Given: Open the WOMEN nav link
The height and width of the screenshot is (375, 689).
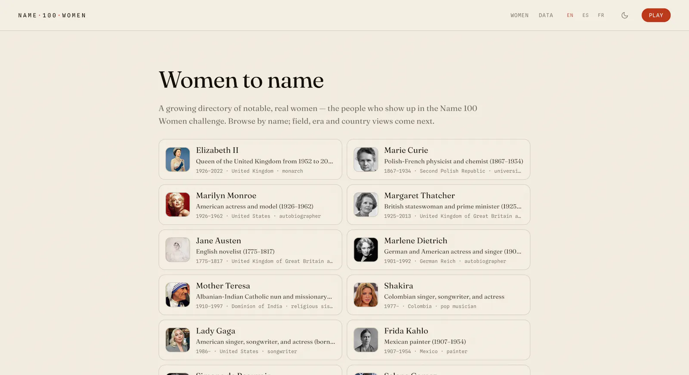Looking at the screenshot, I should click(x=519, y=15).
